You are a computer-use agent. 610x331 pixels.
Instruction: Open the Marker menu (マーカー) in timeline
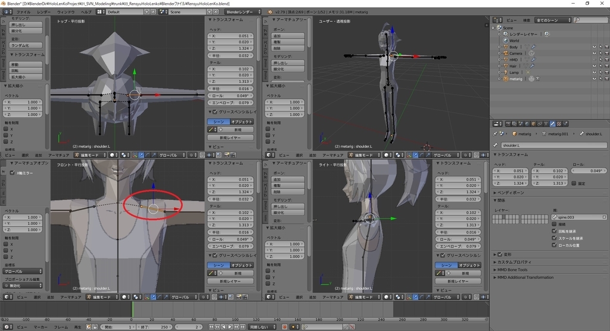coord(41,327)
